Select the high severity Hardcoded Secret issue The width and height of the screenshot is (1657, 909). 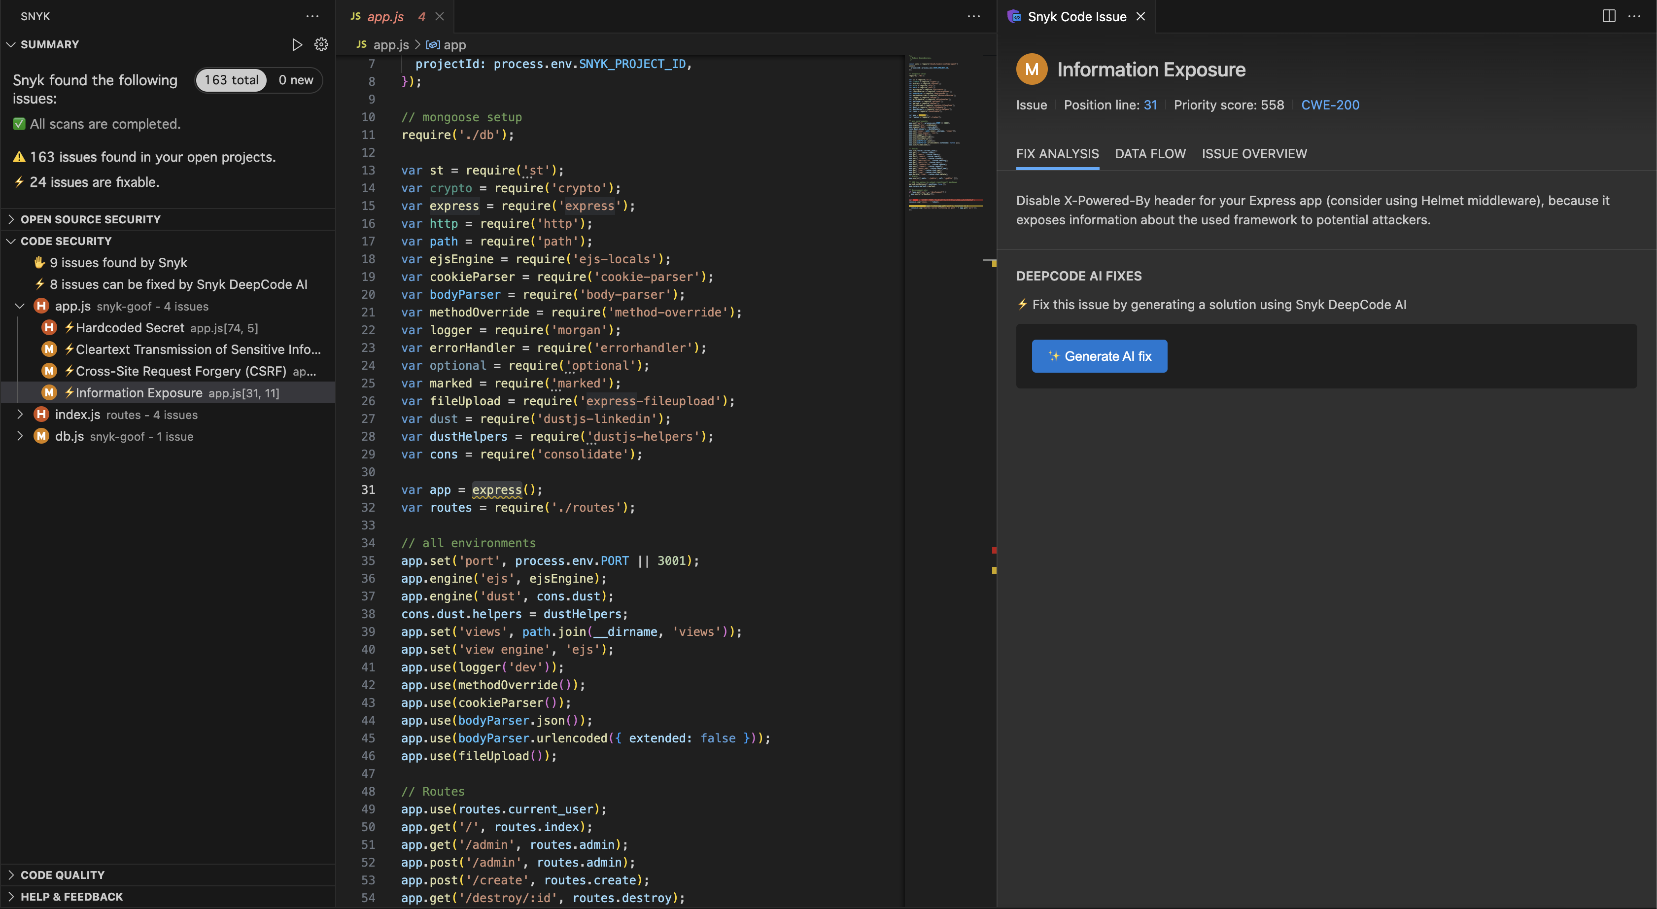coord(130,328)
